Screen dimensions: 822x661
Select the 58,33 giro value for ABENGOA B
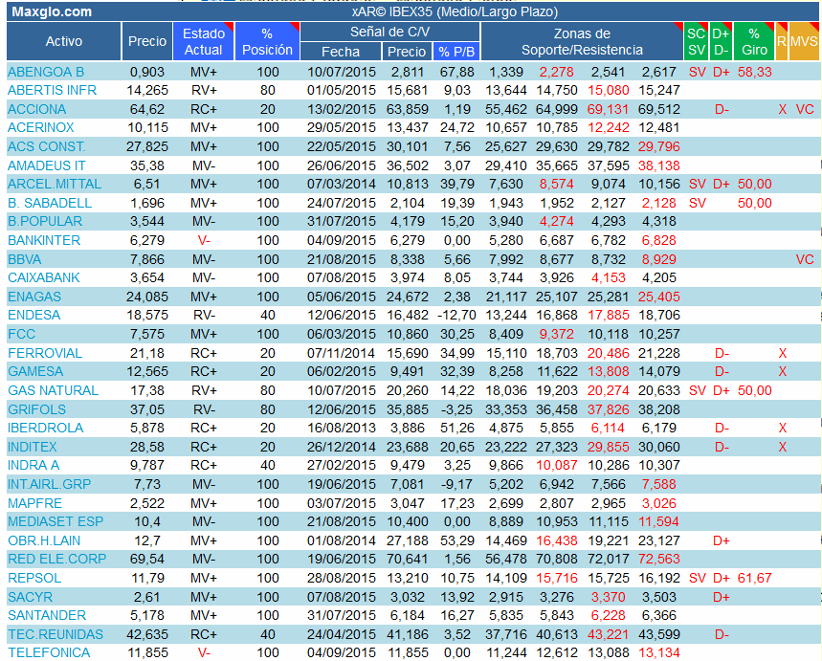(x=754, y=72)
